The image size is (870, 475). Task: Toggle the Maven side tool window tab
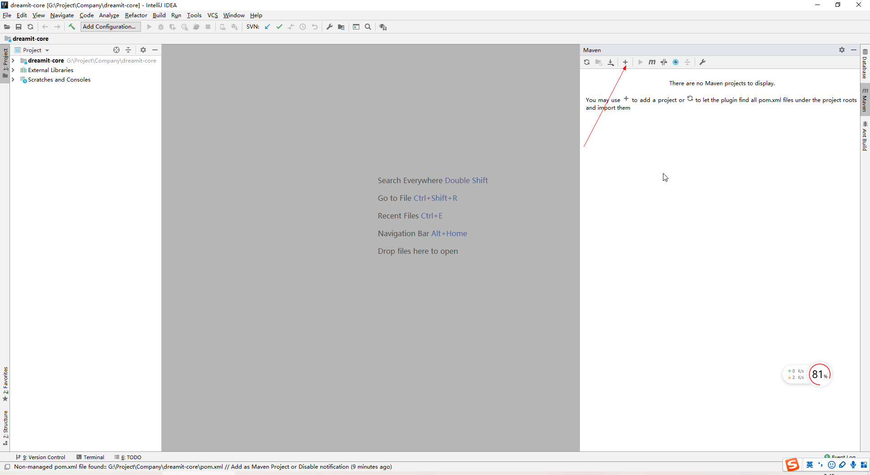865,100
